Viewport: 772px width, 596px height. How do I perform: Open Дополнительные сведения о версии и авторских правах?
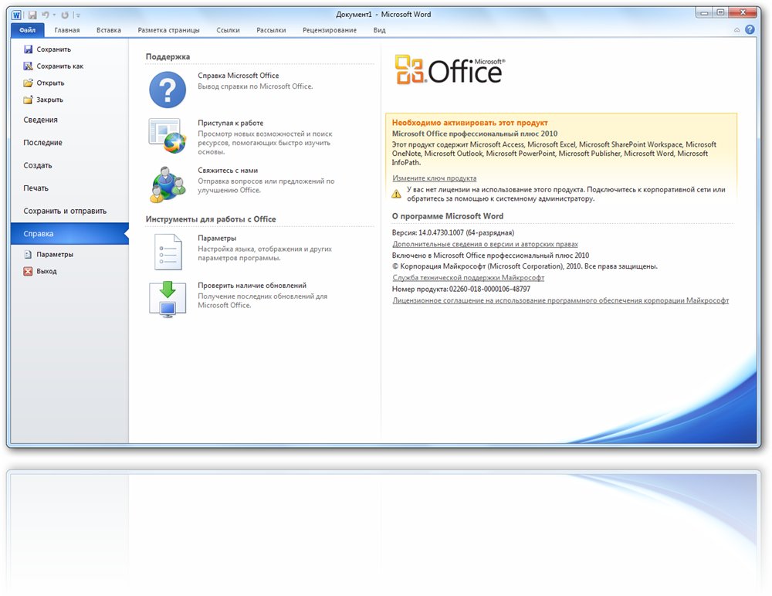[485, 244]
